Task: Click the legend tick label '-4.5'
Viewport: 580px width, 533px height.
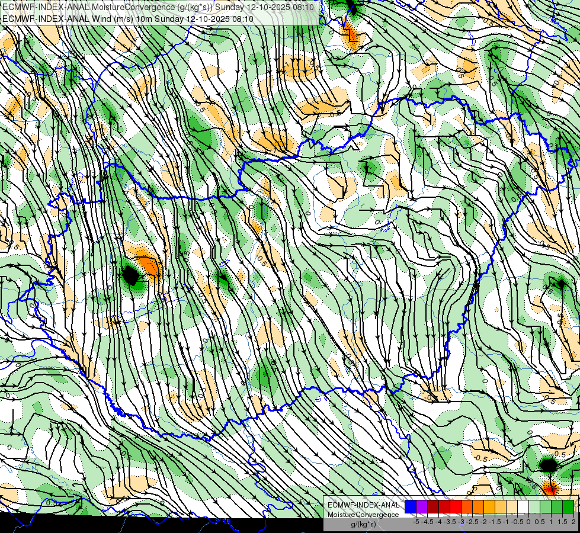Action: 427,522
